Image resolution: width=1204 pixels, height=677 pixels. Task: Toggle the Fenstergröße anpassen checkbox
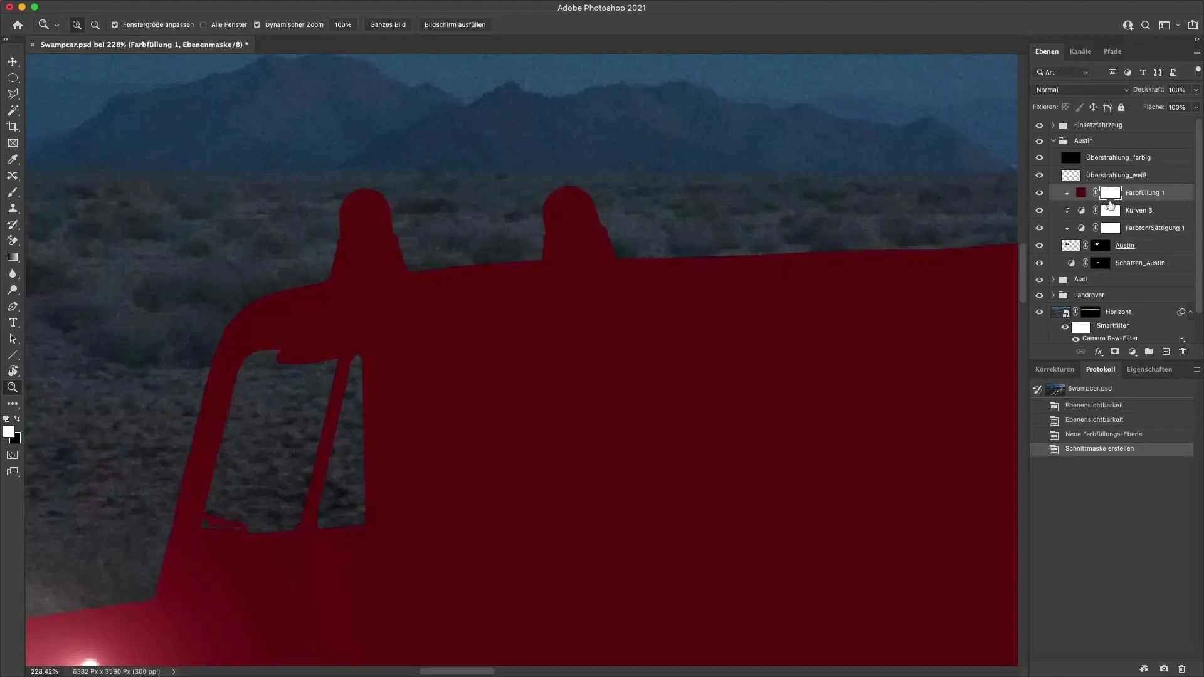point(115,25)
